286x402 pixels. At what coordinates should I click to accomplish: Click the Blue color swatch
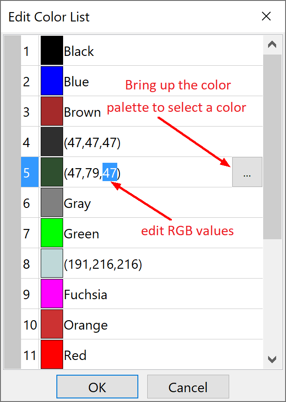51,81
